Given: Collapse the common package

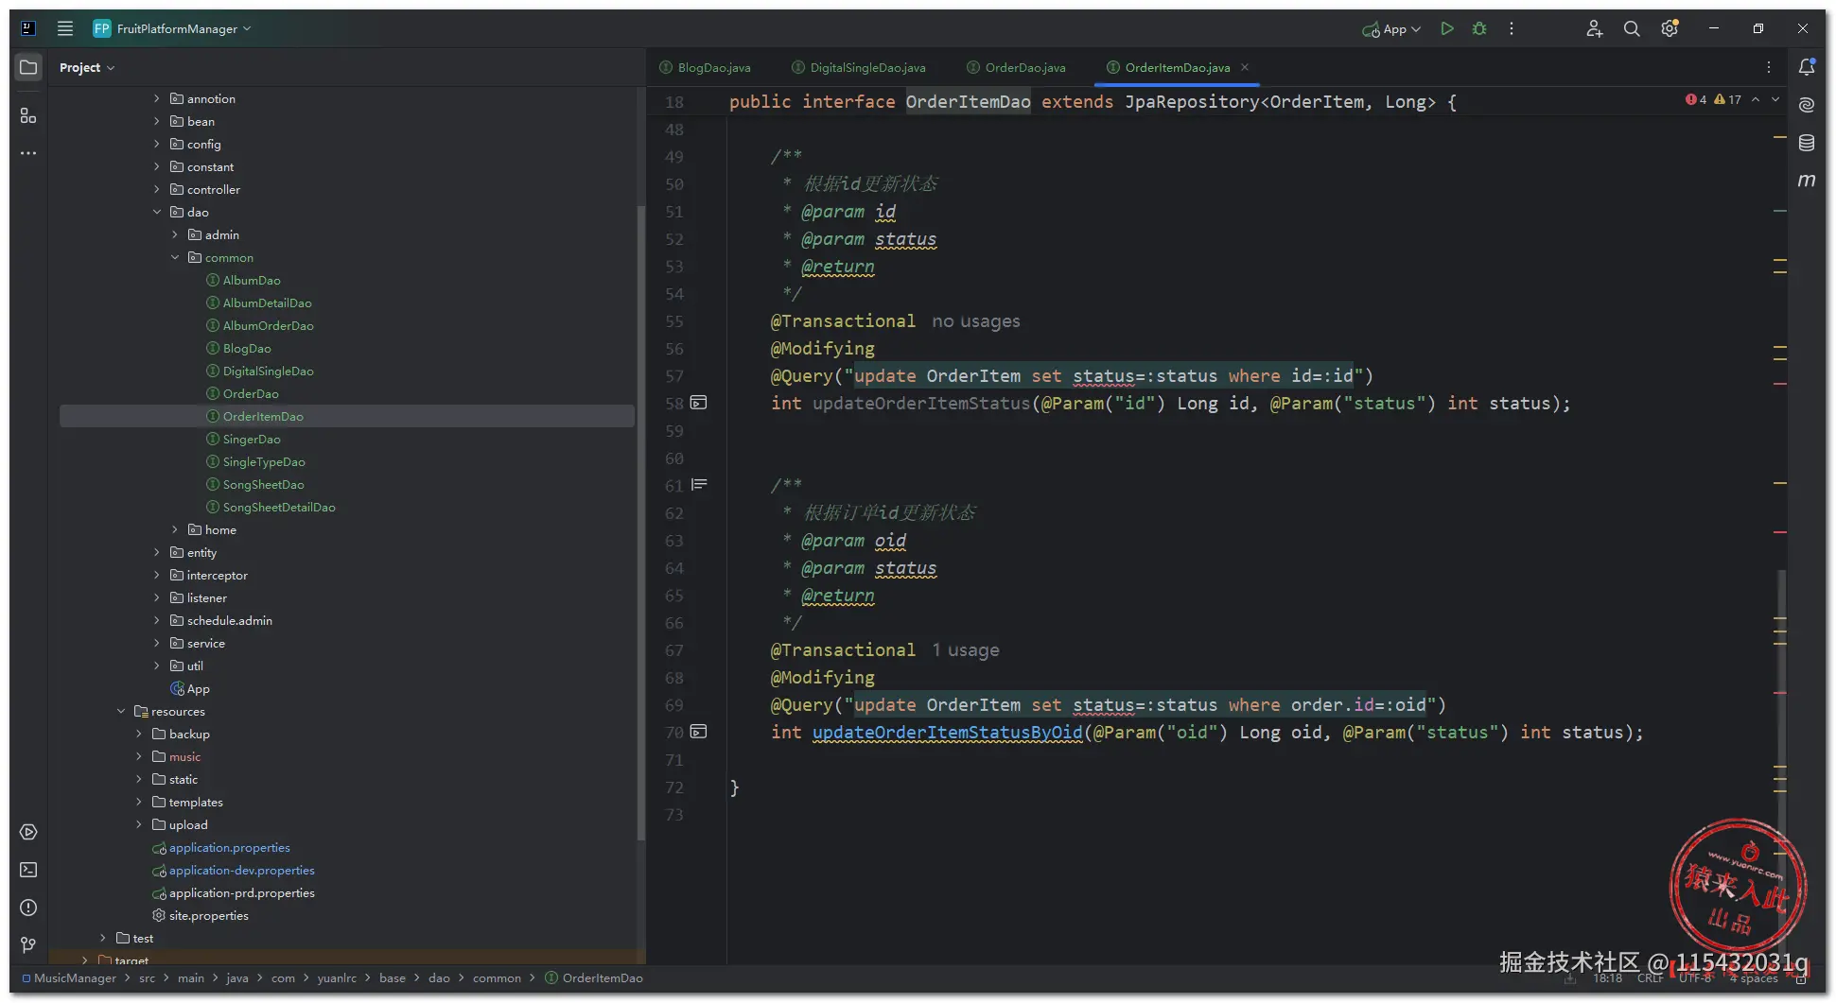Looking at the screenshot, I should click(175, 257).
